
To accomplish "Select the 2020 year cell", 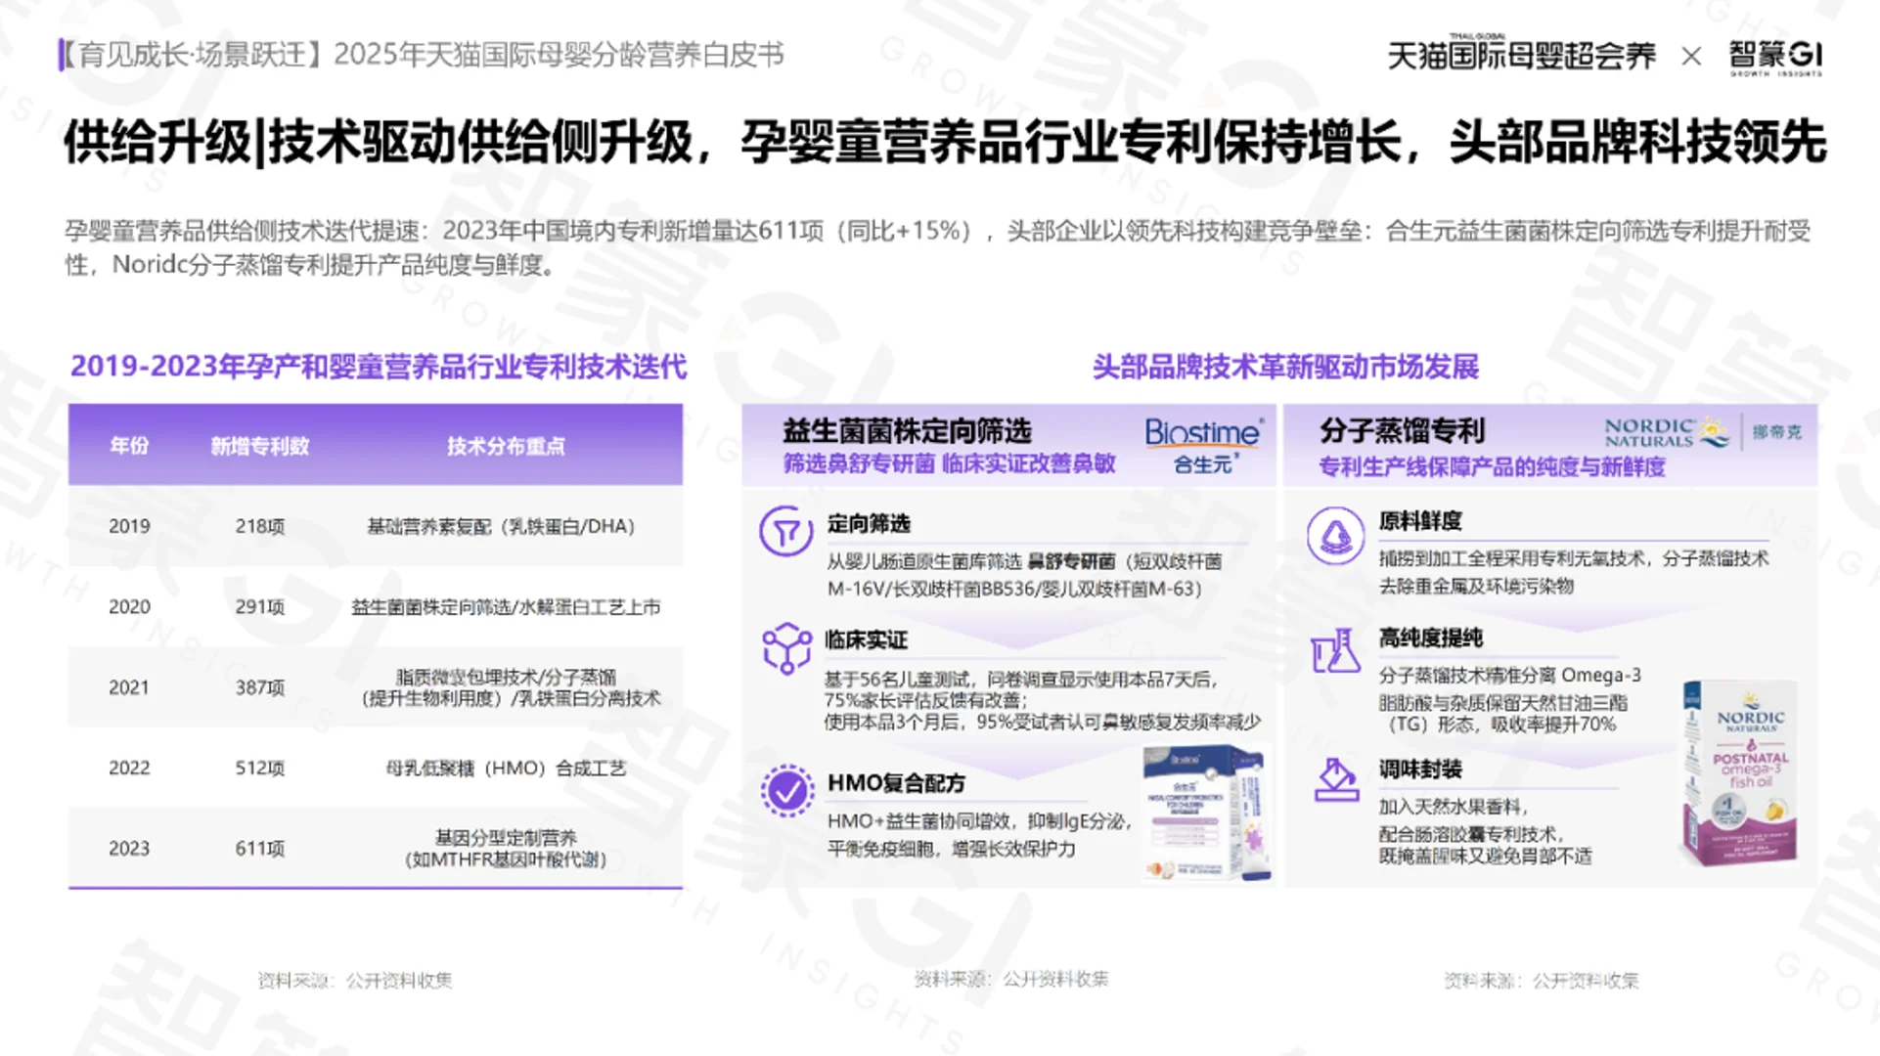I will pyautogui.click(x=129, y=606).
